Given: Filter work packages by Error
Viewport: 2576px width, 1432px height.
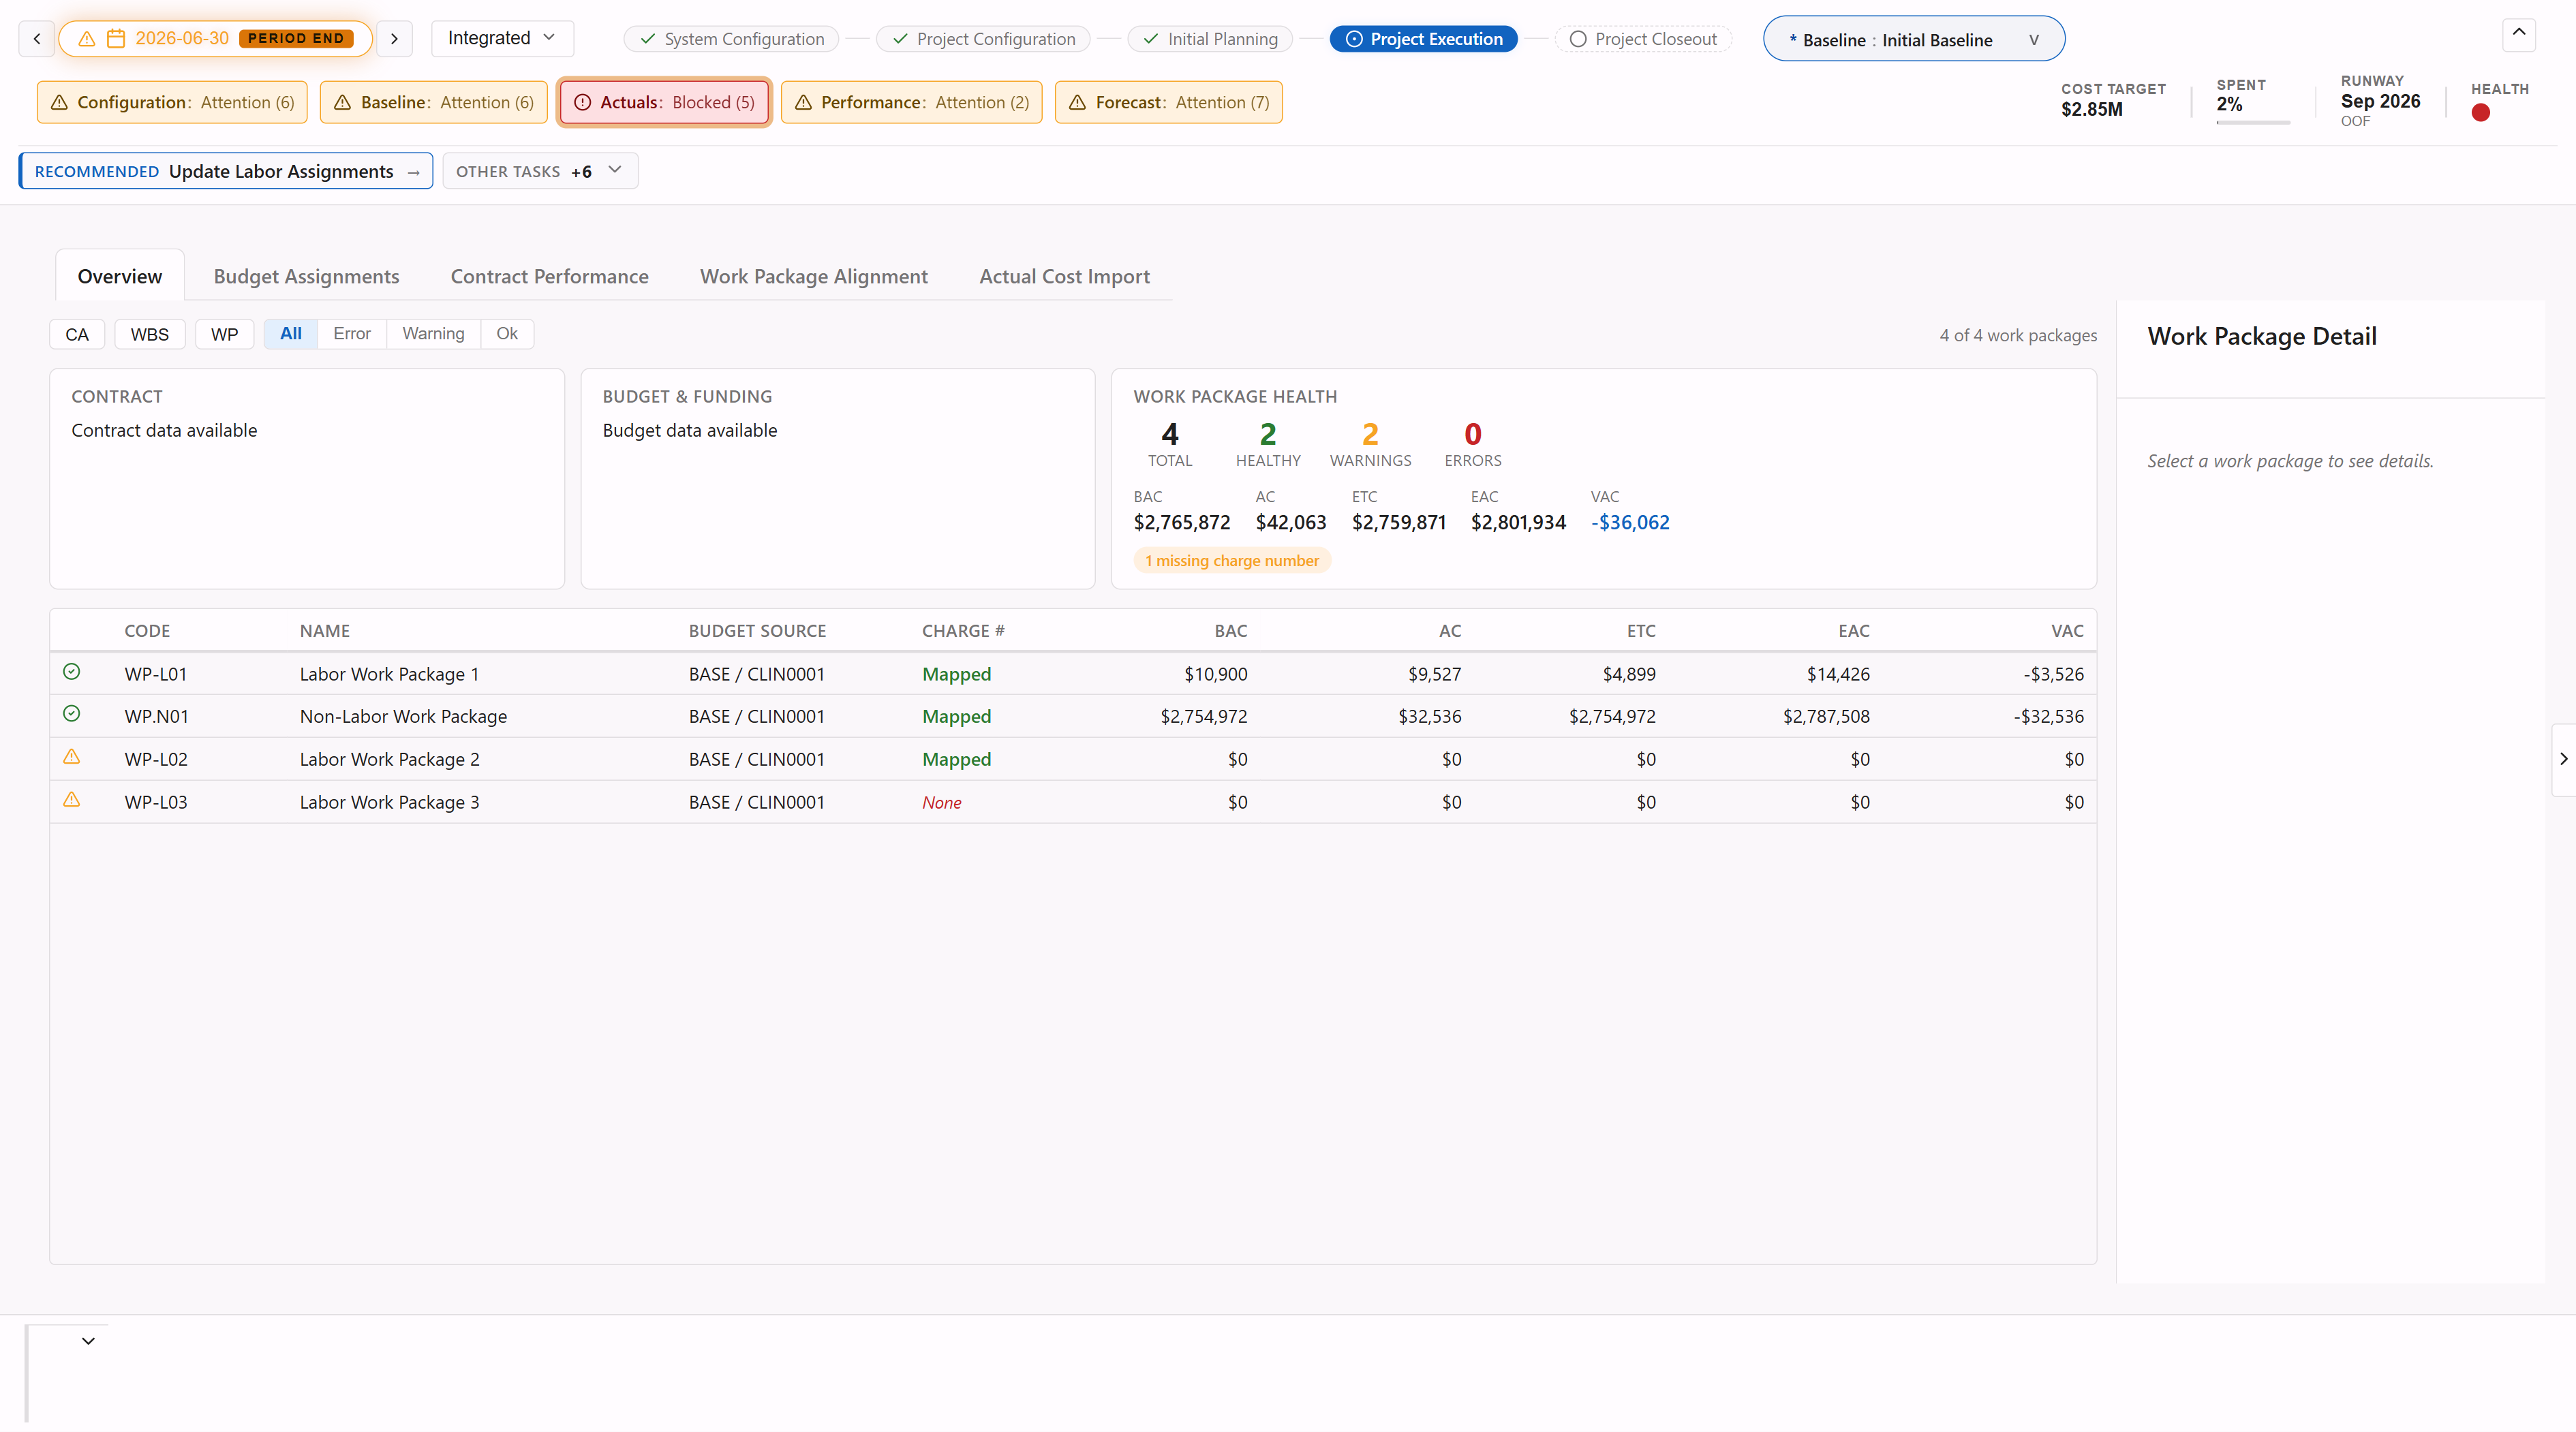Looking at the screenshot, I should click(x=352, y=334).
